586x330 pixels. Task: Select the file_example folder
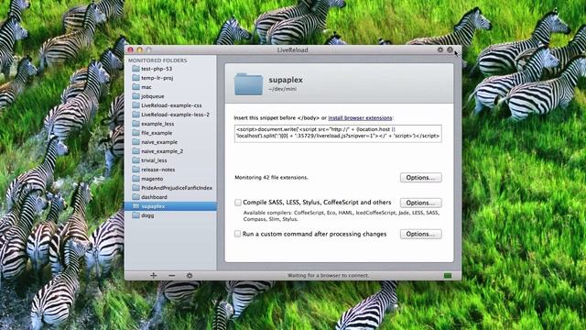click(x=170, y=133)
